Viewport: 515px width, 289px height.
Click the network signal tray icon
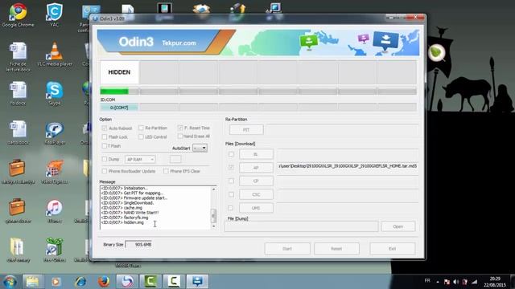(x=474, y=282)
